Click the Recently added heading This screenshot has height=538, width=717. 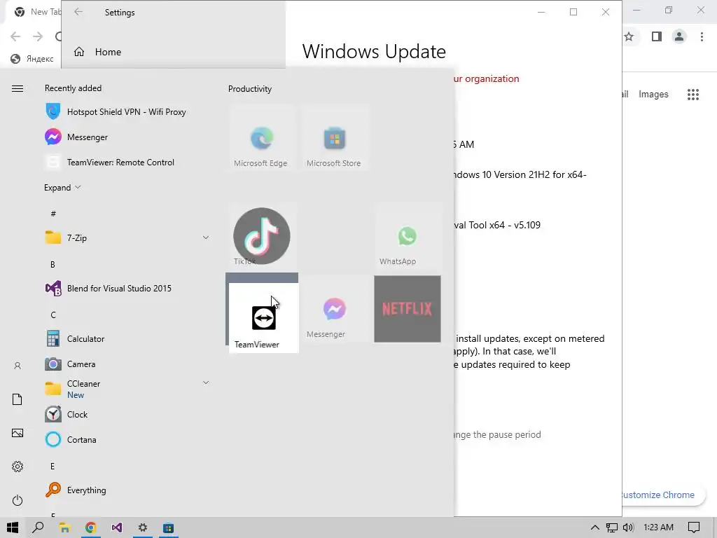click(73, 88)
